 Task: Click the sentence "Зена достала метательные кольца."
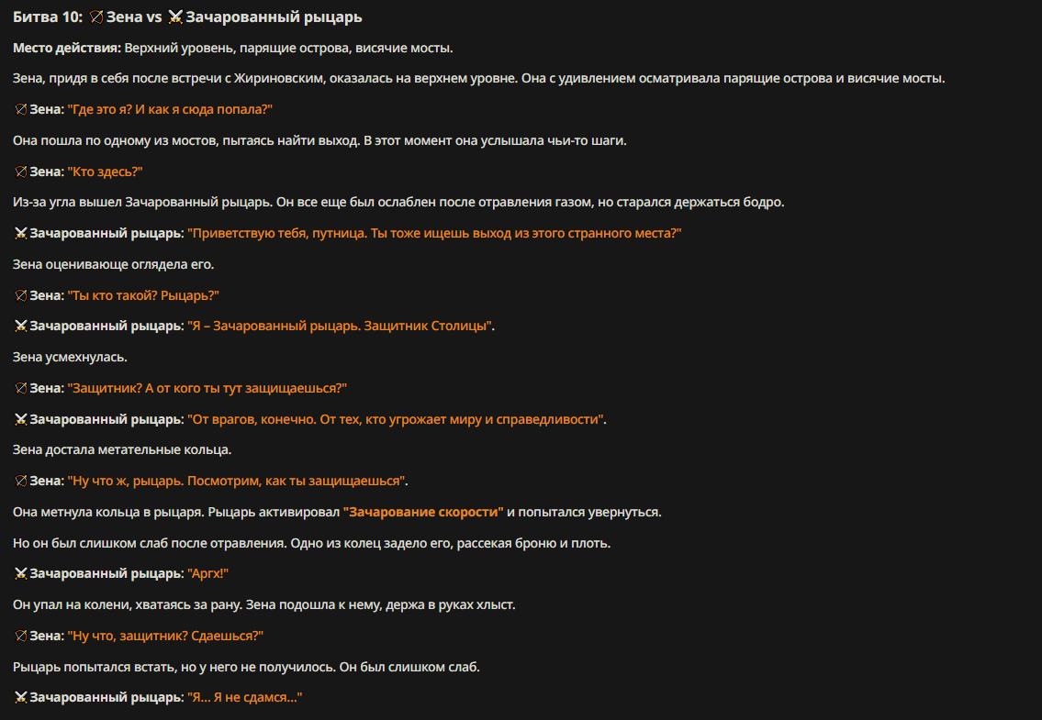point(122,449)
